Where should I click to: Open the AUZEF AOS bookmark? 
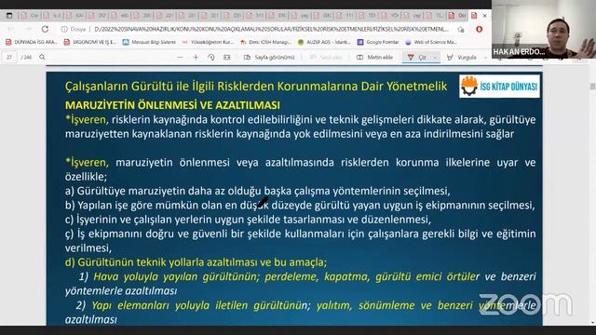coord(324,42)
